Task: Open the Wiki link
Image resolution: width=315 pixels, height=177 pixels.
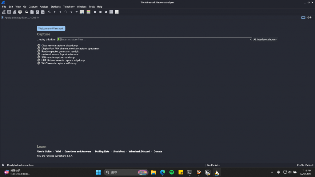Action: pyautogui.click(x=58, y=151)
